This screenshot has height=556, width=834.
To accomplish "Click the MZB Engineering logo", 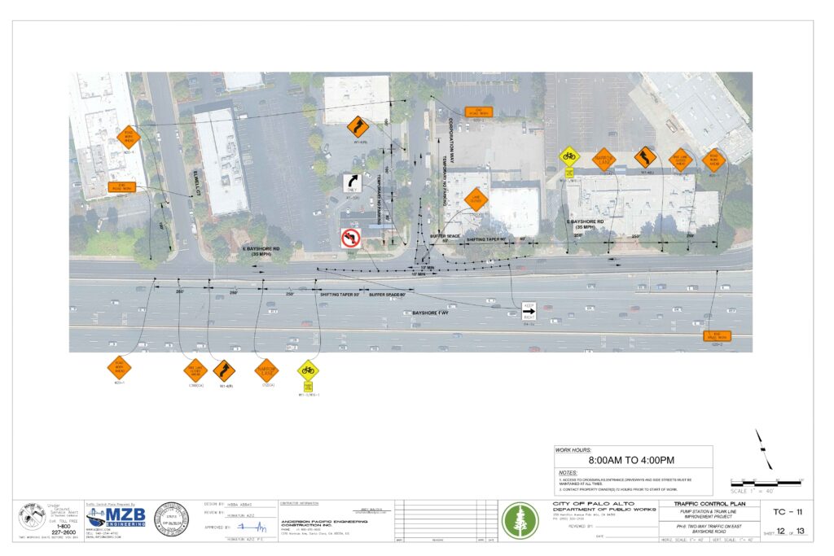I will [x=116, y=519].
